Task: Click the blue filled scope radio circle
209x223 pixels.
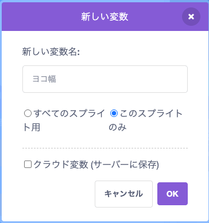Action: [114, 114]
